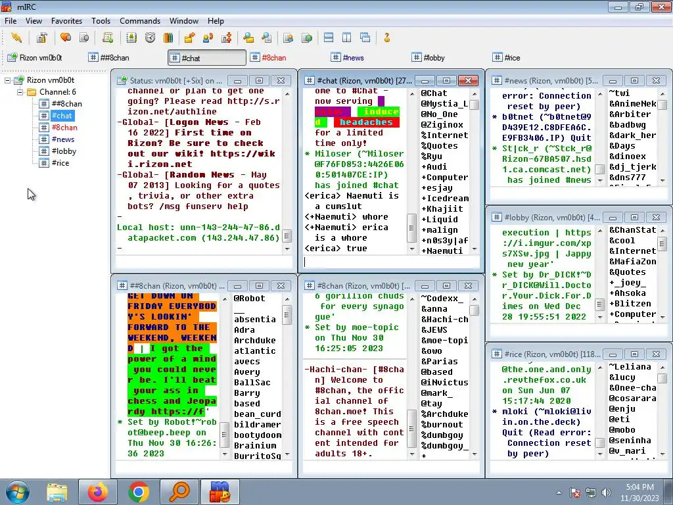Click the About question mark toolbar icon

[386, 37]
